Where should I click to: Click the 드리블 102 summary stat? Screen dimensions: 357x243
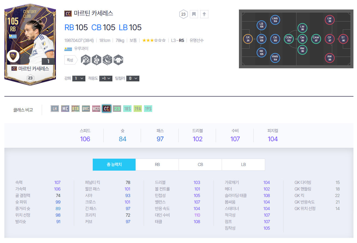point(198,136)
